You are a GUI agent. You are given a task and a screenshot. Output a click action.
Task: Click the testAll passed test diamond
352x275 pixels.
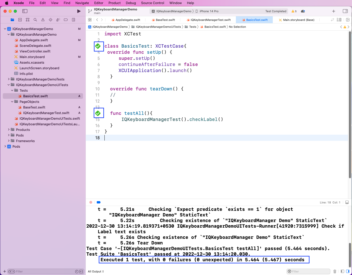[x=98, y=113]
